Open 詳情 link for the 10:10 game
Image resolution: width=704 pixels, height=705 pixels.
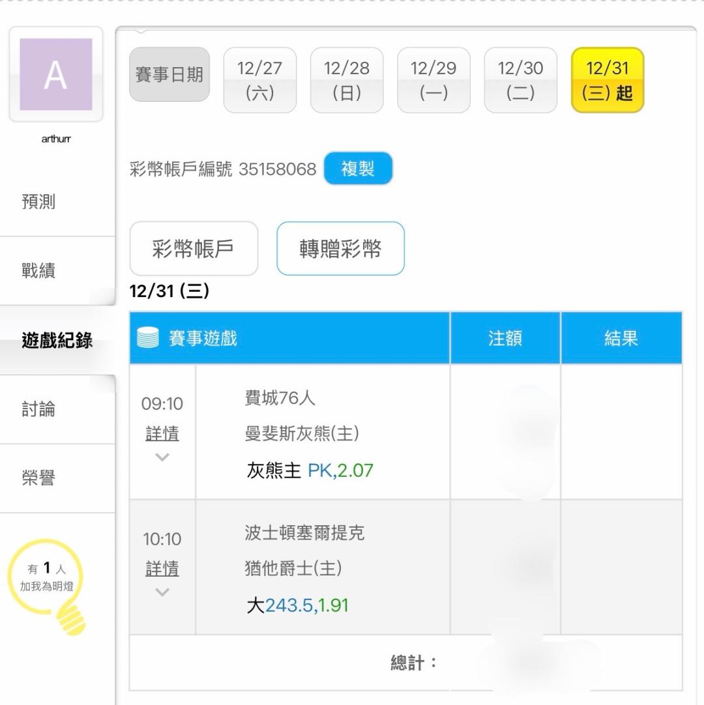[162, 568]
